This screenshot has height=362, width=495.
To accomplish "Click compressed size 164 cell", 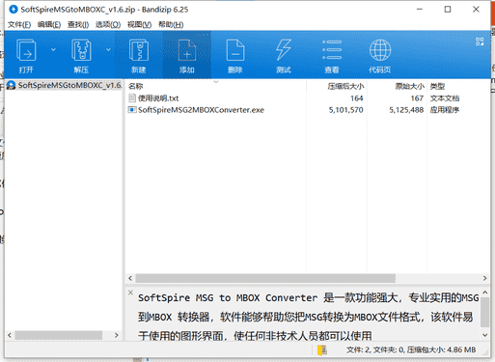I will pos(357,98).
